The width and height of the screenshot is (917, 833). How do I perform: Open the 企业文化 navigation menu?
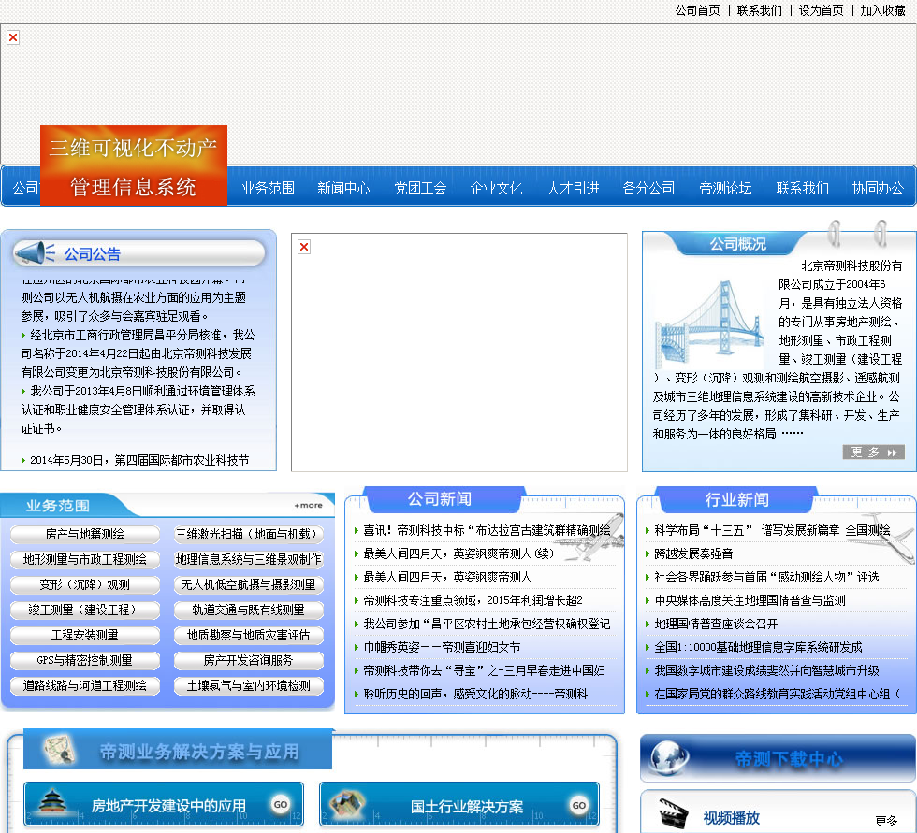[496, 188]
